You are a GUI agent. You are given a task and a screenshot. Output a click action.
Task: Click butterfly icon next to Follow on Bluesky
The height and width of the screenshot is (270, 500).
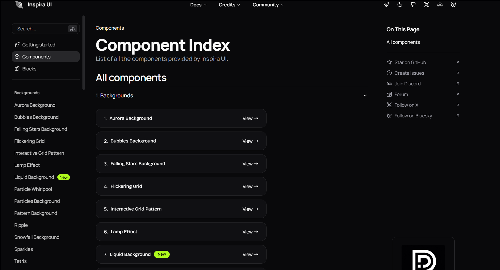[x=389, y=116]
